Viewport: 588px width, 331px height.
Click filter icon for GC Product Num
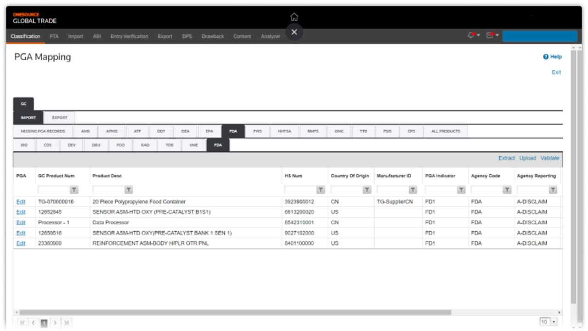73,190
